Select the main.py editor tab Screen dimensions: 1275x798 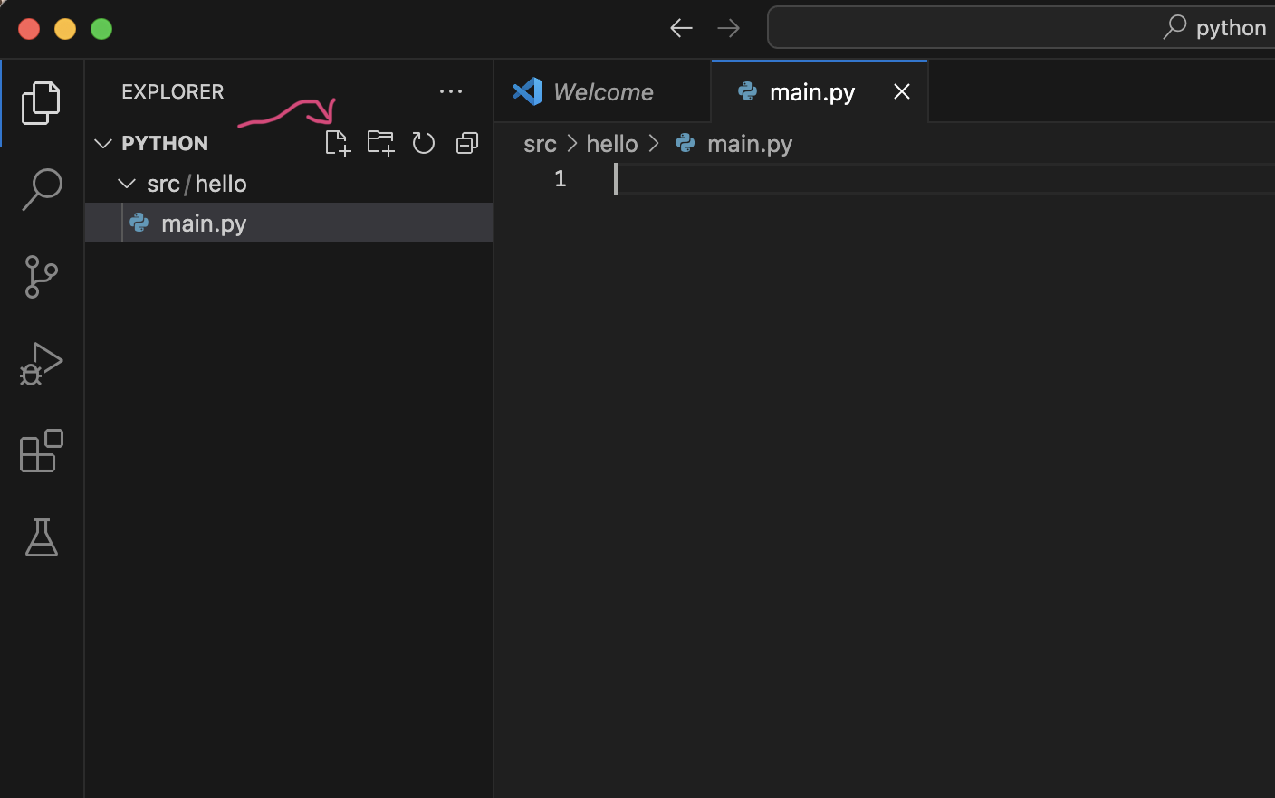811,92
